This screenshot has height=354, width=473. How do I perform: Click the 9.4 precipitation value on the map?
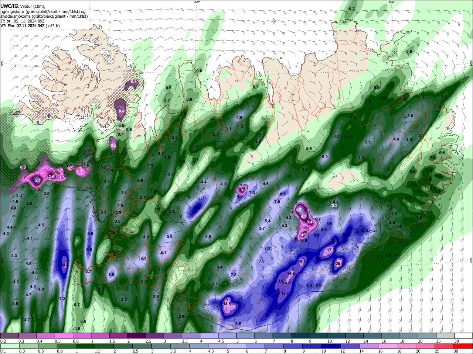click(x=317, y=235)
